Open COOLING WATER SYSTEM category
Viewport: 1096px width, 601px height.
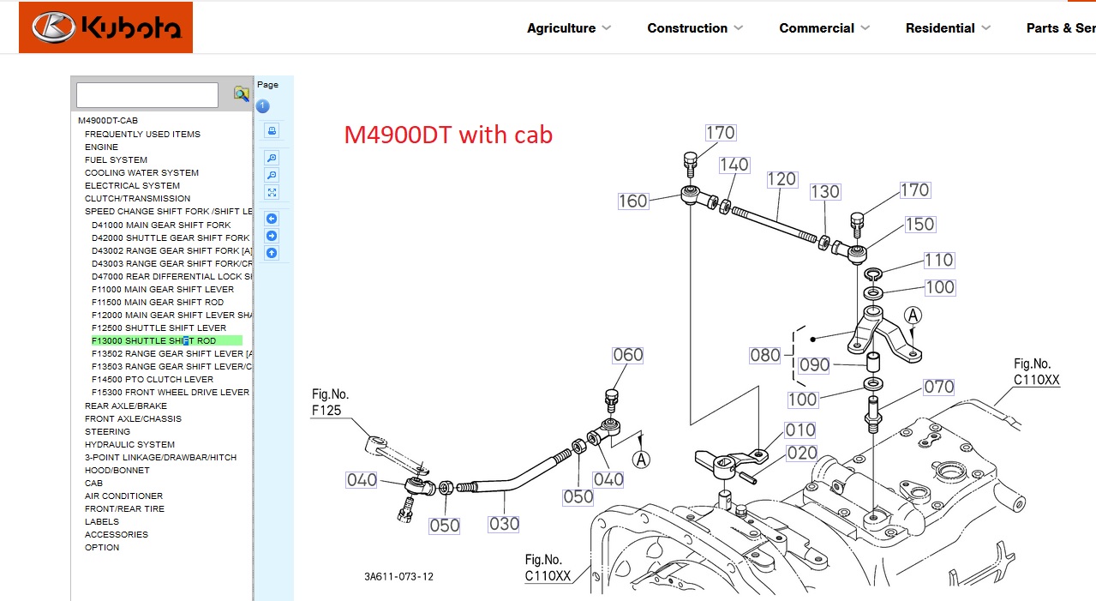pos(141,172)
